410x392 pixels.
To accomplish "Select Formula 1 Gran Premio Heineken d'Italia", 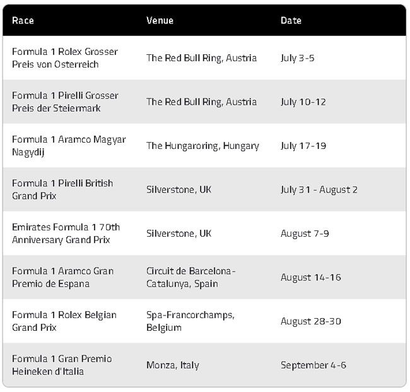I will pyautogui.click(x=62, y=365).
